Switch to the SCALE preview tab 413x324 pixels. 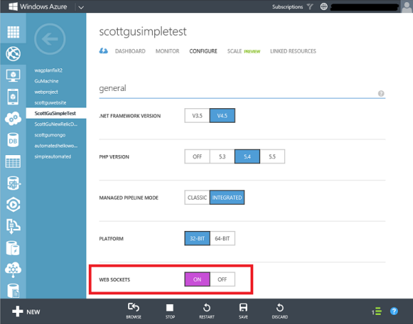(x=244, y=51)
